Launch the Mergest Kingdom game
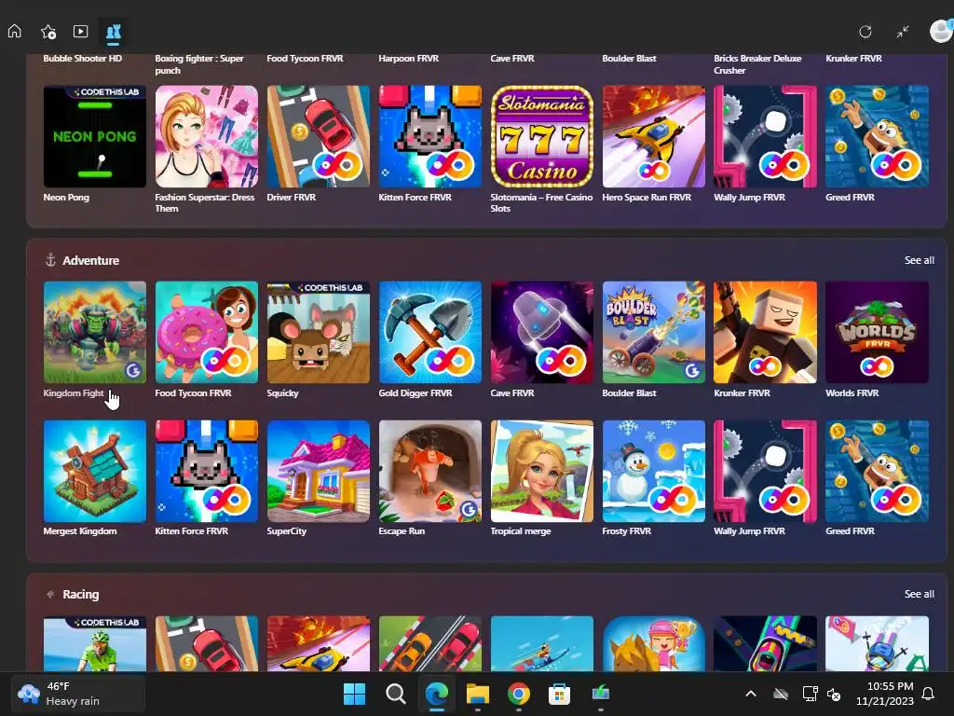The height and width of the screenshot is (716, 954). click(x=95, y=471)
